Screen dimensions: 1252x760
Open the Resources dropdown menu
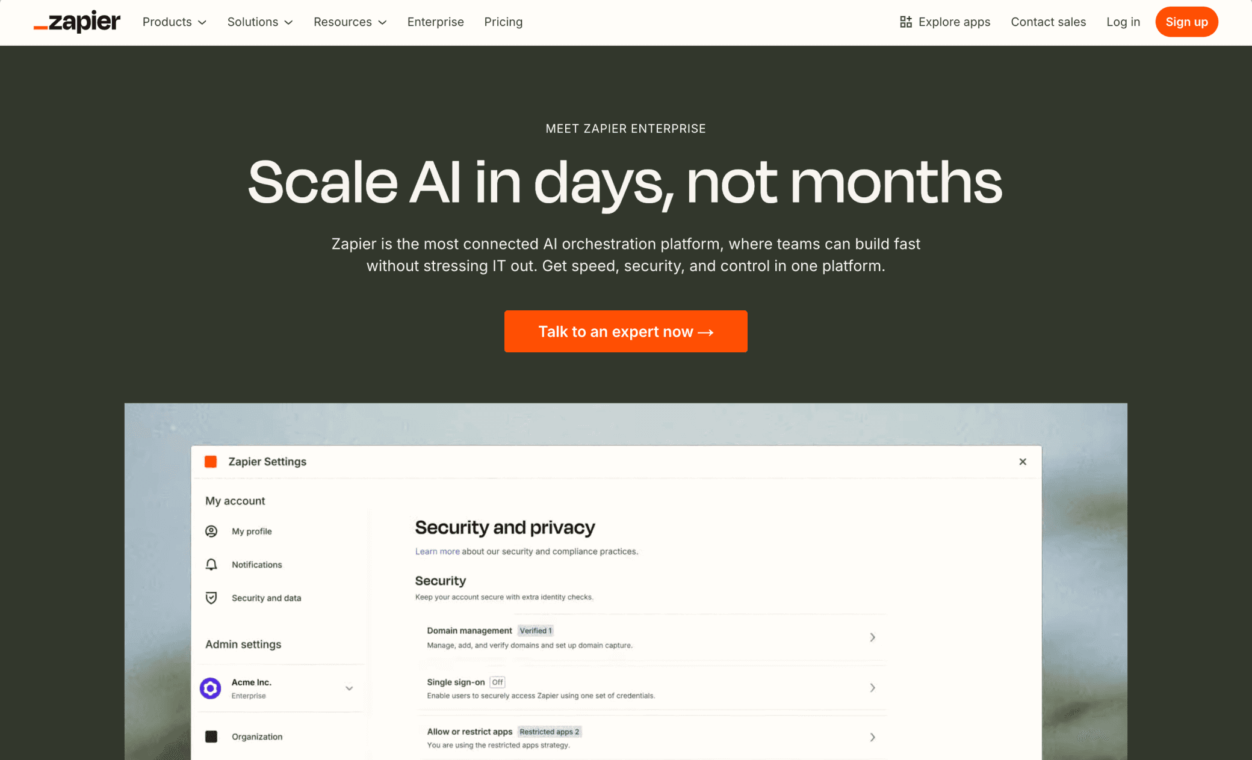(349, 22)
